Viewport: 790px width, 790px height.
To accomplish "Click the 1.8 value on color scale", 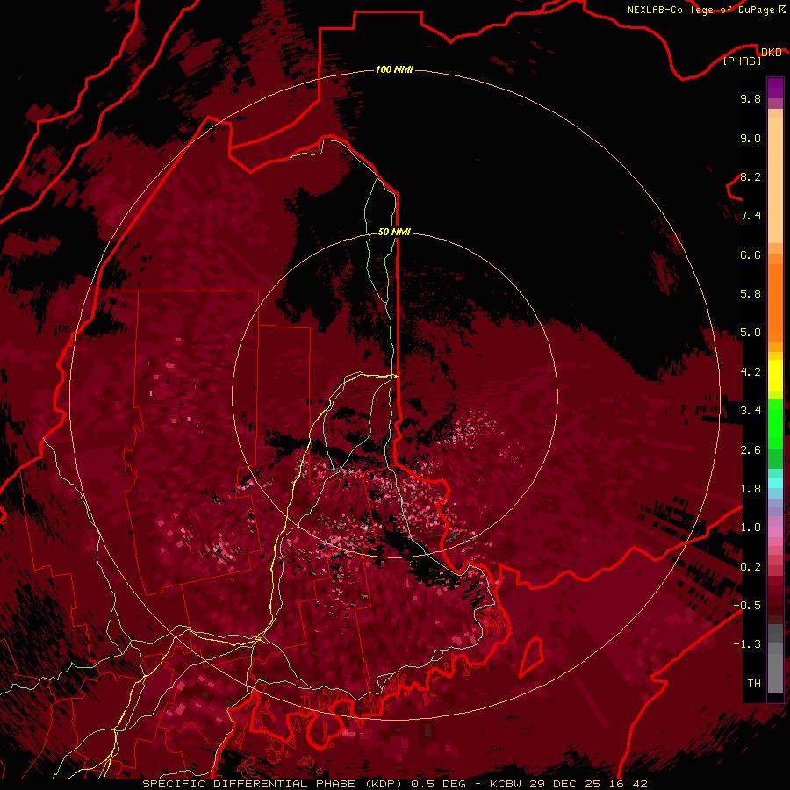I will [750, 489].
